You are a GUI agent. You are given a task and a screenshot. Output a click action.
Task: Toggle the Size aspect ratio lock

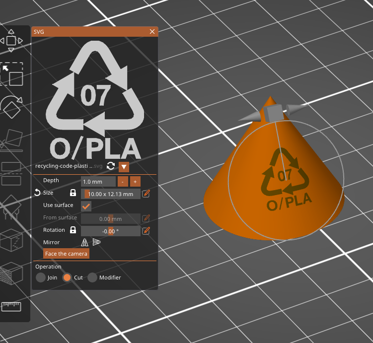coord(73,193)
